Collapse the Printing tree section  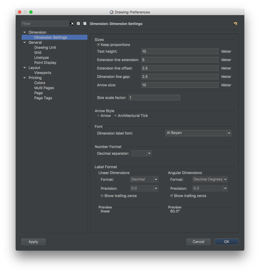[25, 78]
